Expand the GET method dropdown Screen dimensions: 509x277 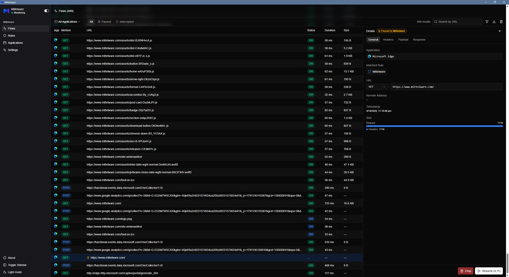coord(377,87)
